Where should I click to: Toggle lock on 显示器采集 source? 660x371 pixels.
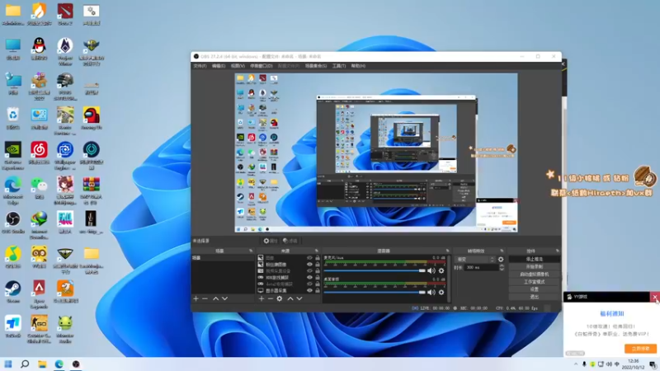(318, 291)
